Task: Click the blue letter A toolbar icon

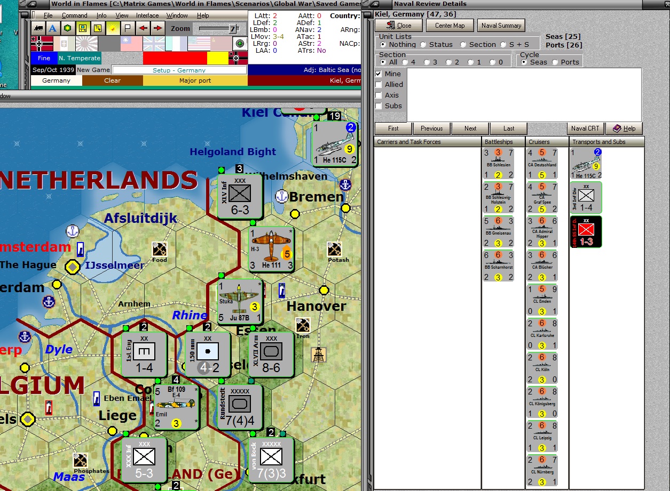Action: click(x=53, y=28)
